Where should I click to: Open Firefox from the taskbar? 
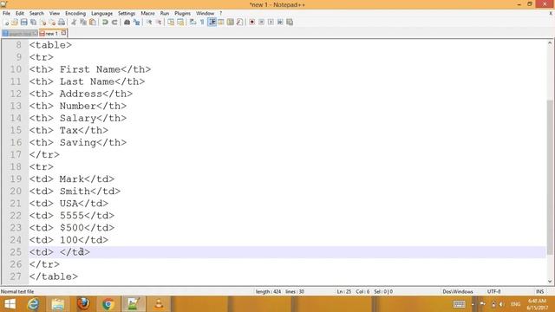pos(83,304)
